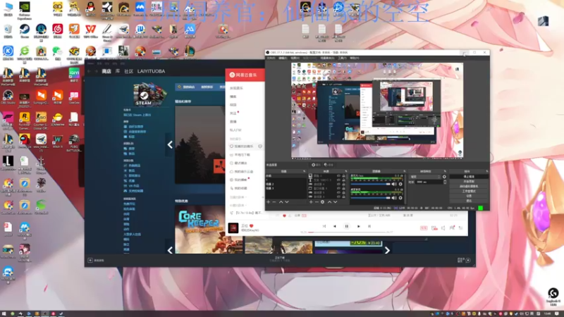Viewport: 564px width, 317px height.
Task: Open source properties gear under Sources list
Action: point(323,202)
